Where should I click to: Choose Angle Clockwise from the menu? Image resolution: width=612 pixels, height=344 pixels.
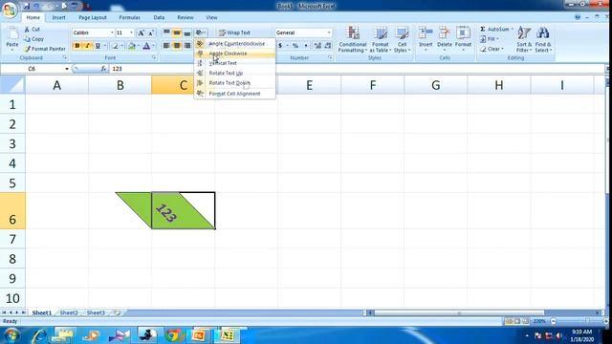pyautogui.click(x=234, y=54)
